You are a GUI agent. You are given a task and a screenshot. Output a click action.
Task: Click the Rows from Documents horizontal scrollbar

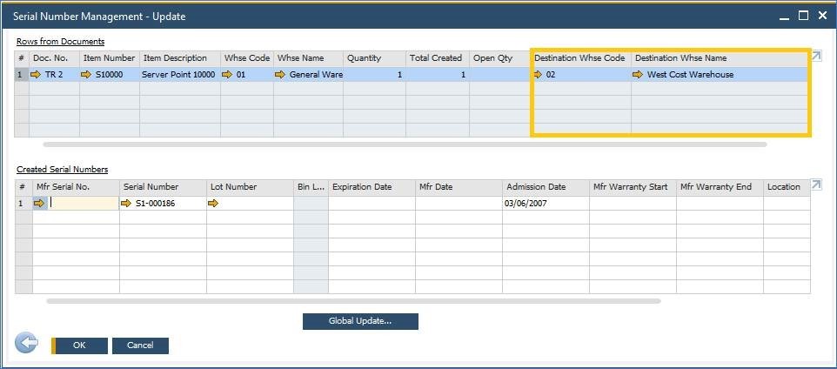[405, 144]
